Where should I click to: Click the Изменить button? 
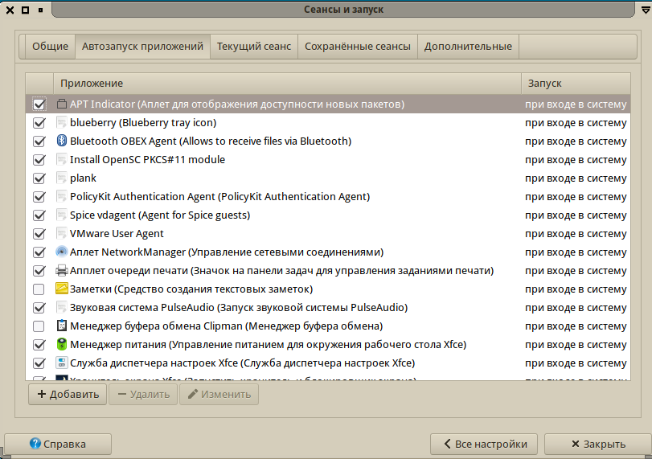tap(219, 394)
